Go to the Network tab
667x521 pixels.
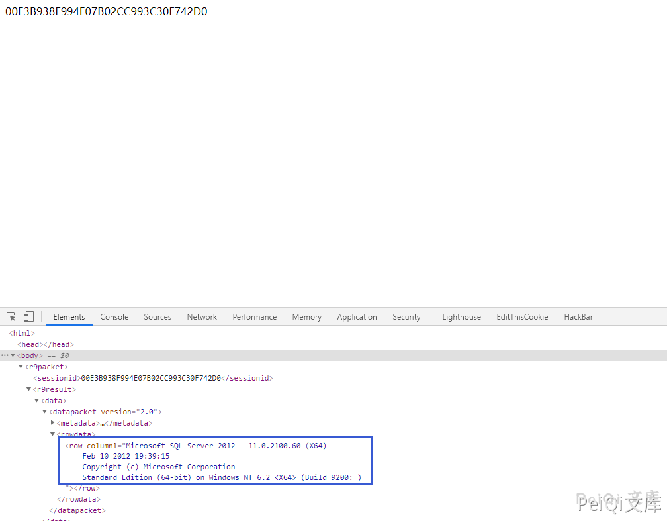click(x=202, y=317)
